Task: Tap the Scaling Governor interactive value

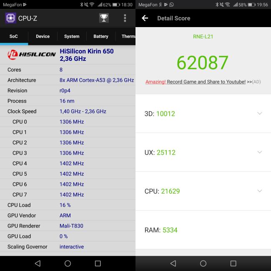Action: [72, 247]
